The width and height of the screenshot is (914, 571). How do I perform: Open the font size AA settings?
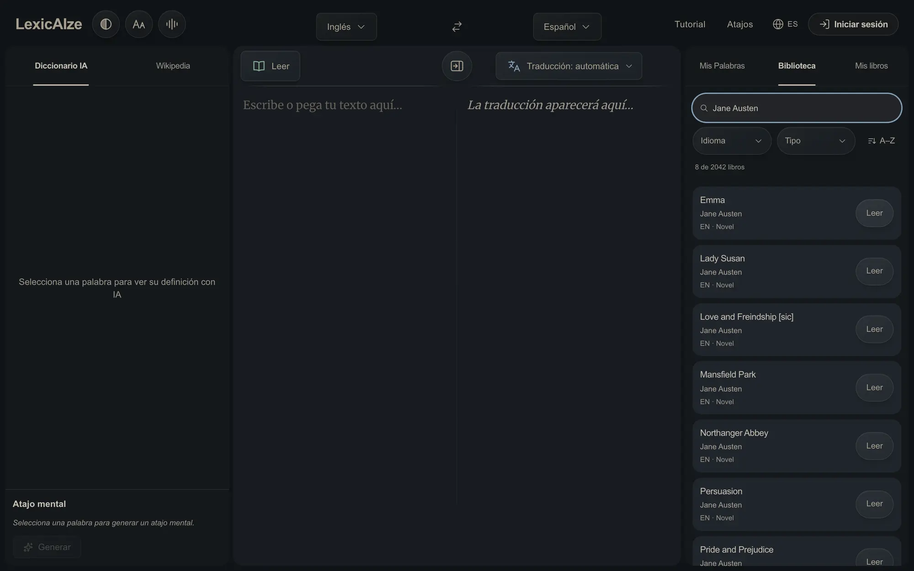coord(138,24)
